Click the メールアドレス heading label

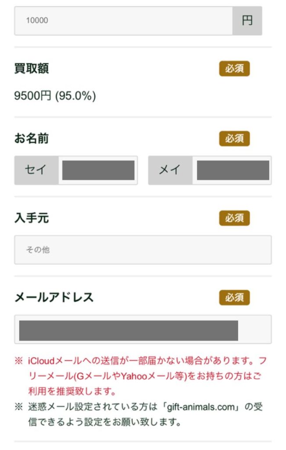(x=54, y=298)
